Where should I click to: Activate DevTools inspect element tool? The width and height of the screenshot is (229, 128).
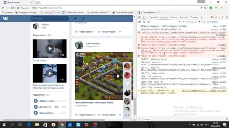pyautogui.click(x=140, y=17)
